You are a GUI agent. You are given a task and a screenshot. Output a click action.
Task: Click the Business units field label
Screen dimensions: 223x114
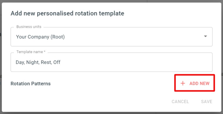[29, 27]
